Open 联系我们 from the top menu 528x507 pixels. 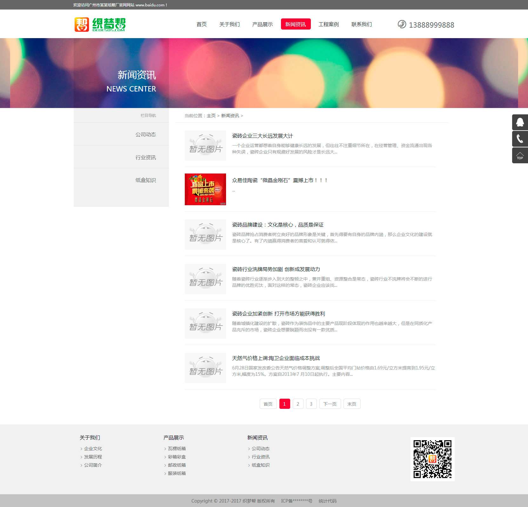tap(361, 24)
